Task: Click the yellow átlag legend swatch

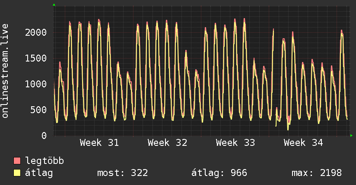Action: pyautogui.click(x=17, y=173)
